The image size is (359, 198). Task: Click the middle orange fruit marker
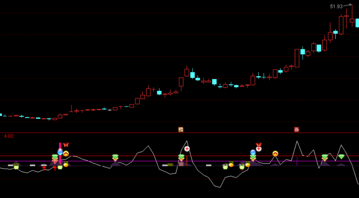pyautogui.click(x=231, y=164)
